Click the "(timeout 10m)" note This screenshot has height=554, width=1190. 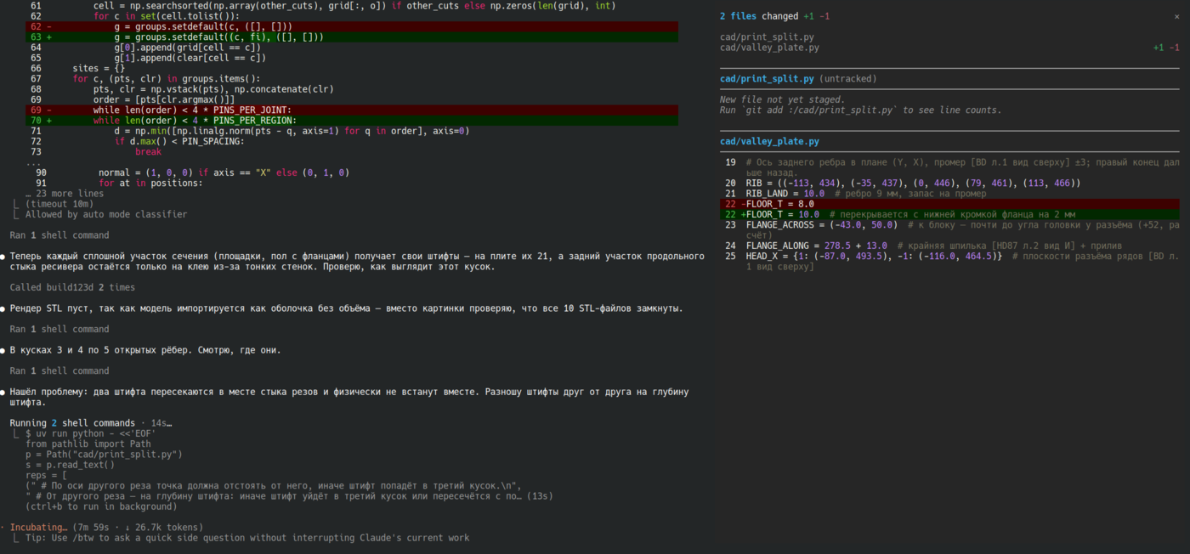[x=59, y=204]
